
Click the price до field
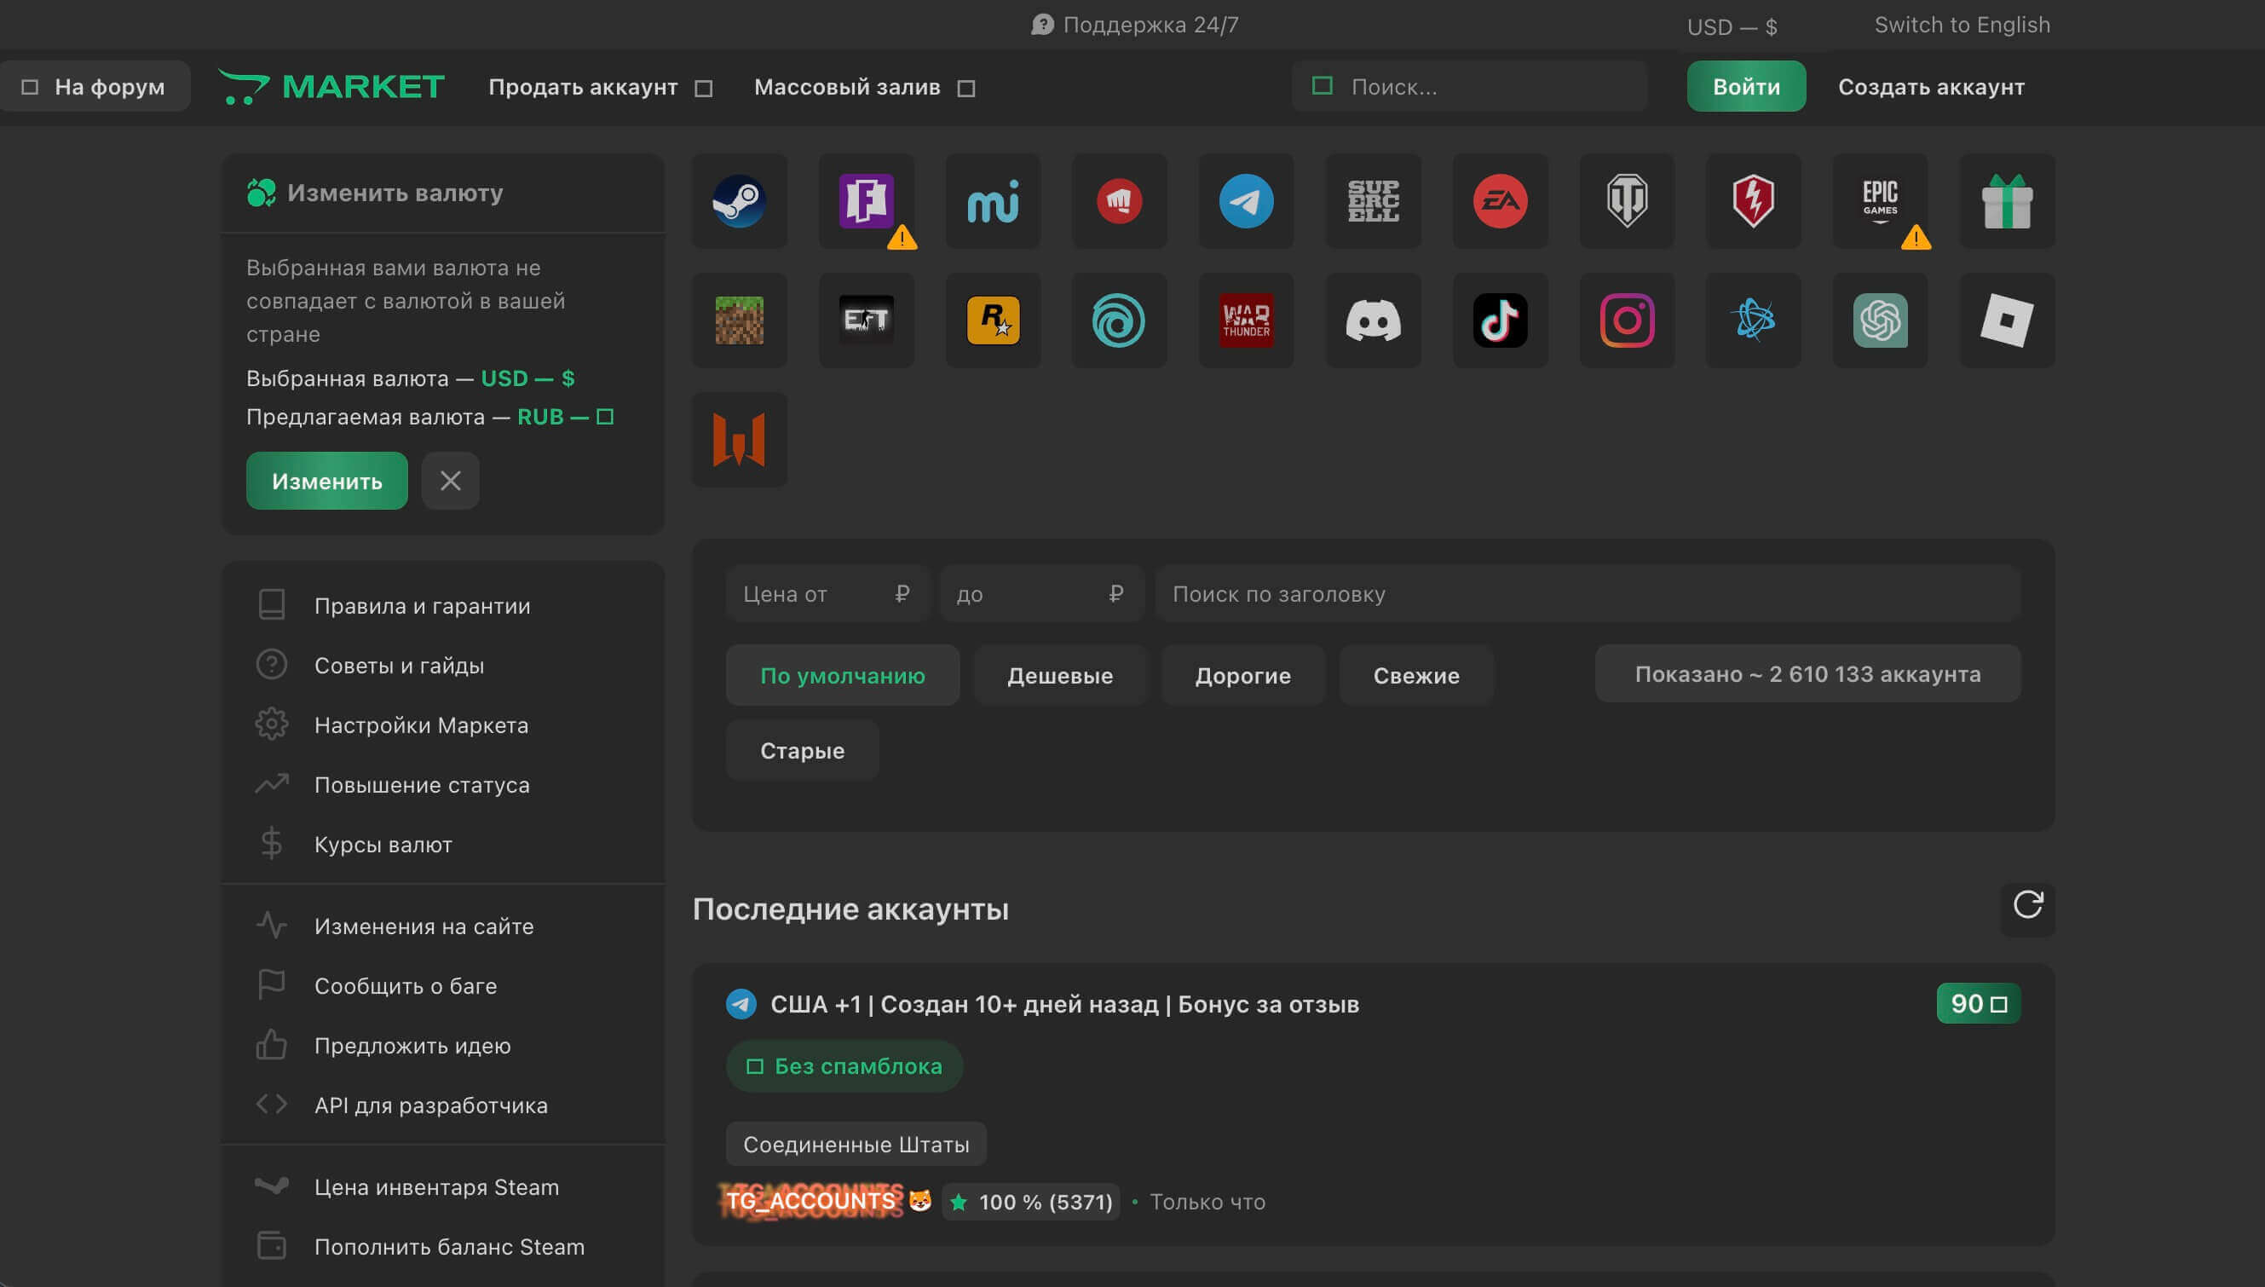point(1041,594)
